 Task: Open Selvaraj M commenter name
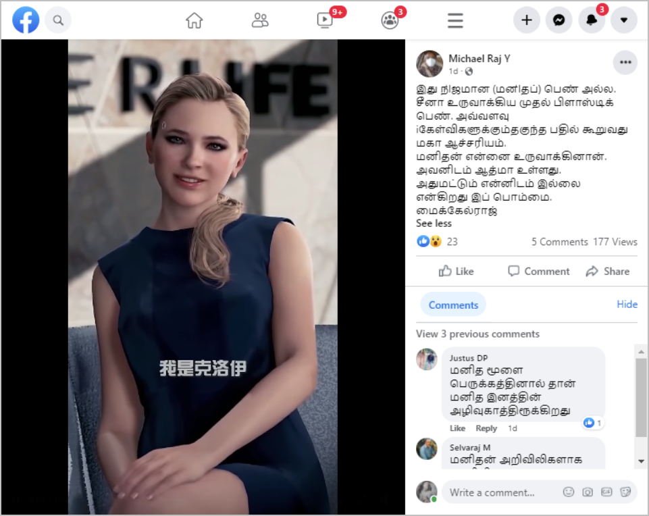pos(470,448)
